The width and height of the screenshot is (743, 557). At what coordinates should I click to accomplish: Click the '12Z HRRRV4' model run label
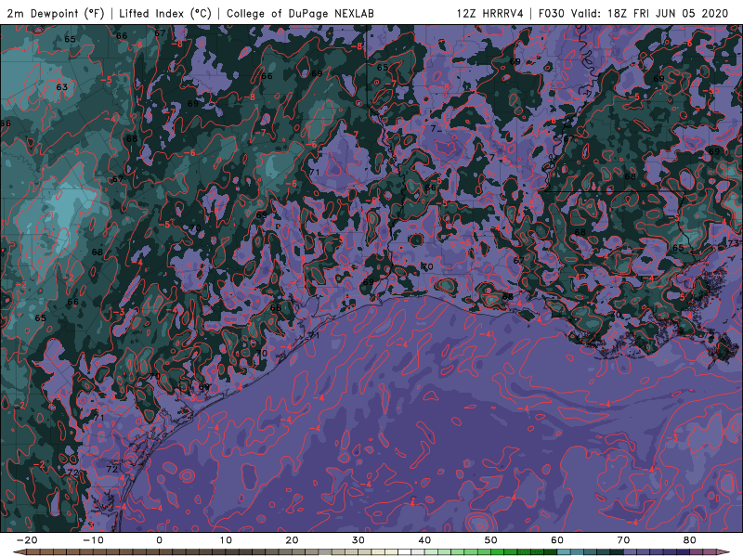click(x=490, y=13)
